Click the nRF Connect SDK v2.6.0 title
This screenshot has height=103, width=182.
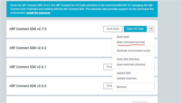(28, 86)
